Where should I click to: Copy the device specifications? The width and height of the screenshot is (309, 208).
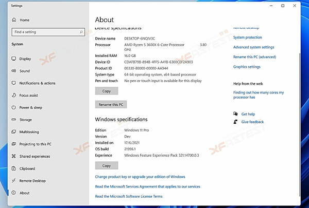[107, 91]
